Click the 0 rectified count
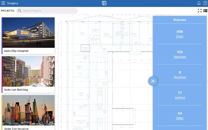The height and width of the screenshot is (130, 208). point(180,73)
